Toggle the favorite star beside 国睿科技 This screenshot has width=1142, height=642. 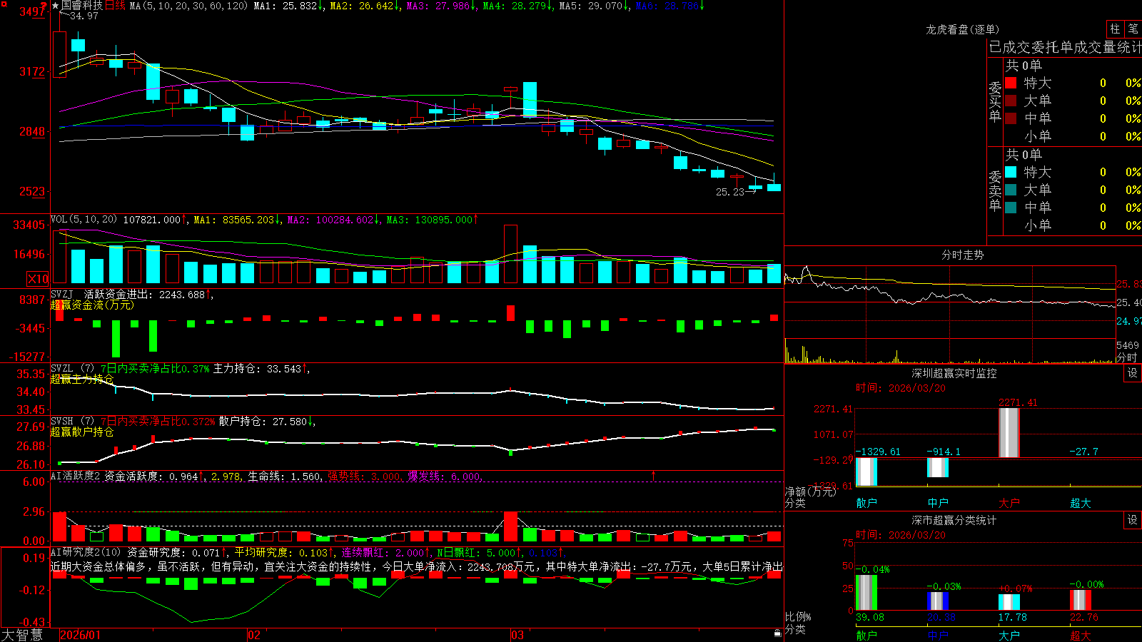pyautogui.click(x=55, y=6)
